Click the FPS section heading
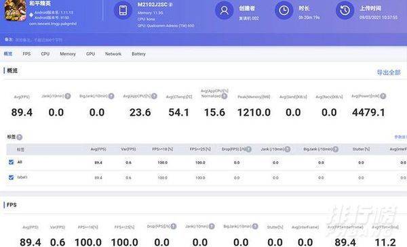 (12, 205)
